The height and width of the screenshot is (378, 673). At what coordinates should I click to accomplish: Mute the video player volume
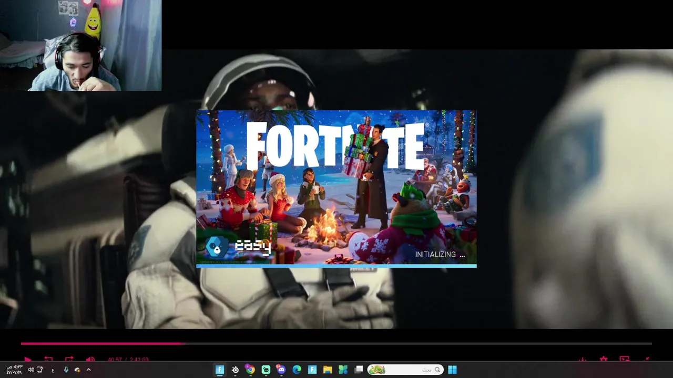click(90, 360)
